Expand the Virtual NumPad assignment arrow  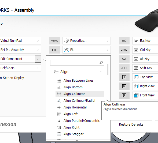coord(38,41)
